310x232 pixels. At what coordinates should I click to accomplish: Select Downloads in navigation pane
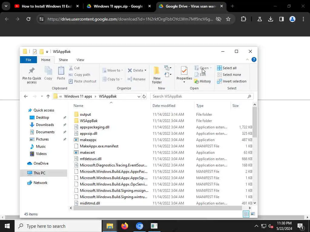pyautogui.click(x=45, y=125)
